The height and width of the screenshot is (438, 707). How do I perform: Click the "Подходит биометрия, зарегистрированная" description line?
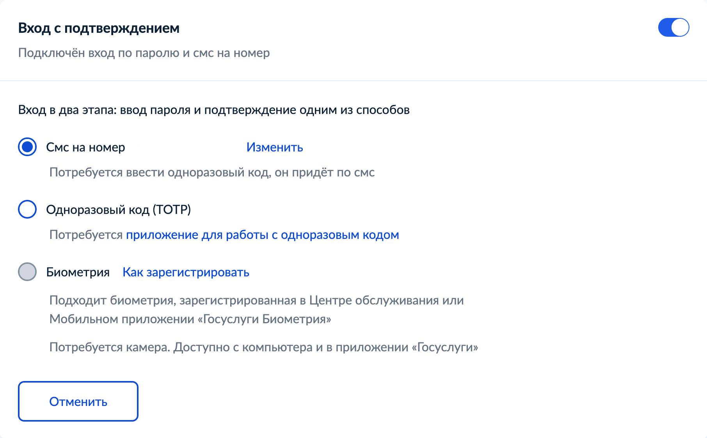point(256,301)
